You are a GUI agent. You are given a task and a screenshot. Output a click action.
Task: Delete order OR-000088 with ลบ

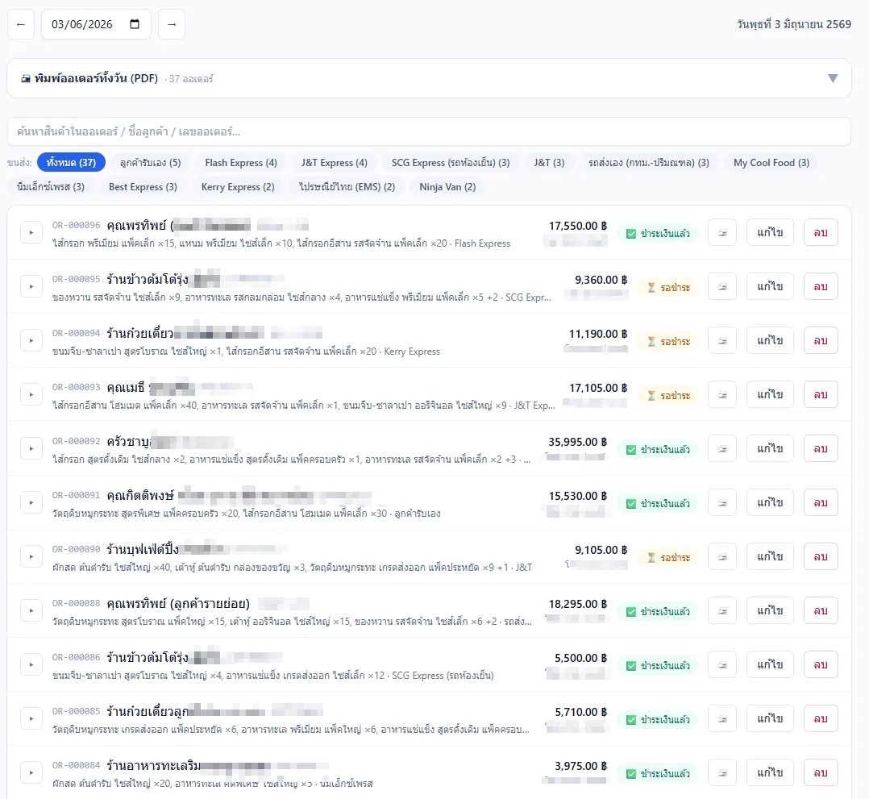[821, 610]
